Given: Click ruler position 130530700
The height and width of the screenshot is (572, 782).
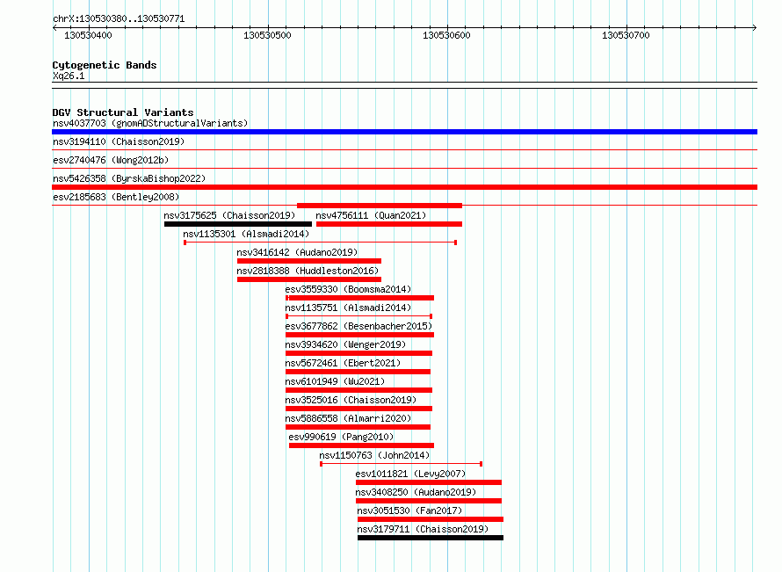Looking at the screenshot, I should 626,35.
